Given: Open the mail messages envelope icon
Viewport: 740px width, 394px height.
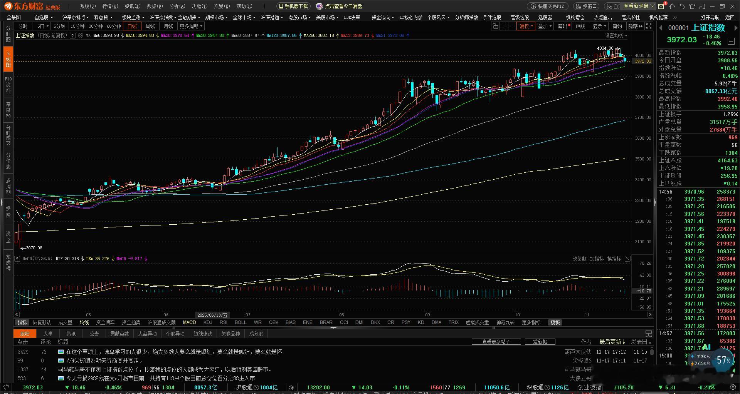Looking at the screenshot, I should (661, 6).
